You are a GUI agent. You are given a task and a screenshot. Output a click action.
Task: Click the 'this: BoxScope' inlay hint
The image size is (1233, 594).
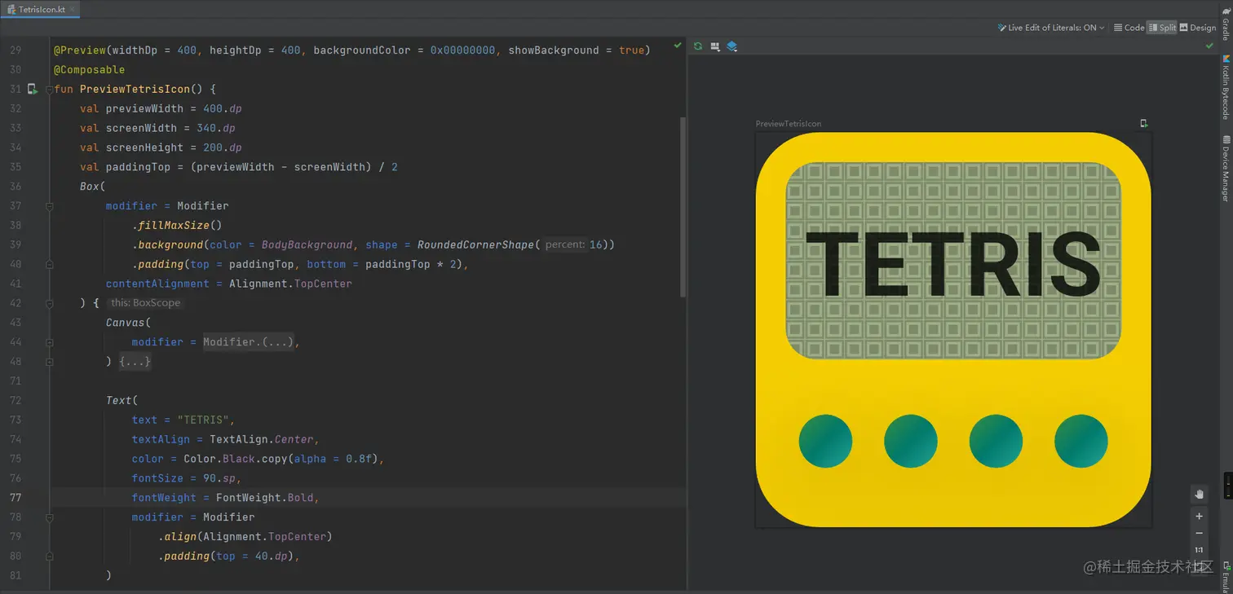(x=145, y=303)
